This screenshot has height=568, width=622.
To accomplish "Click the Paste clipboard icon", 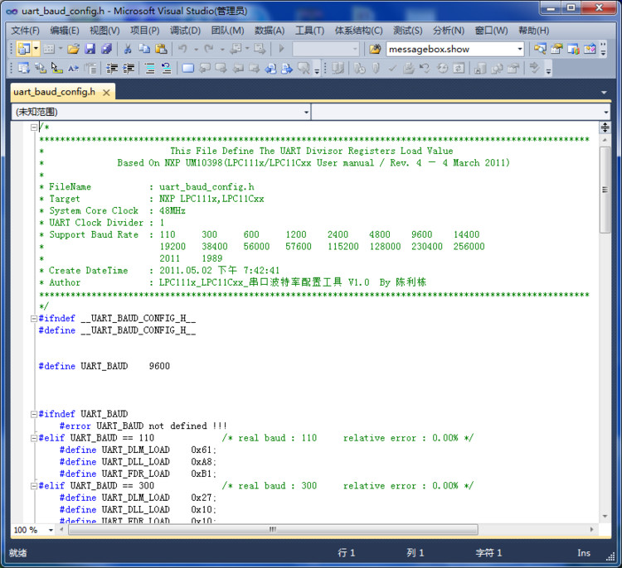I will click(159, 49).
